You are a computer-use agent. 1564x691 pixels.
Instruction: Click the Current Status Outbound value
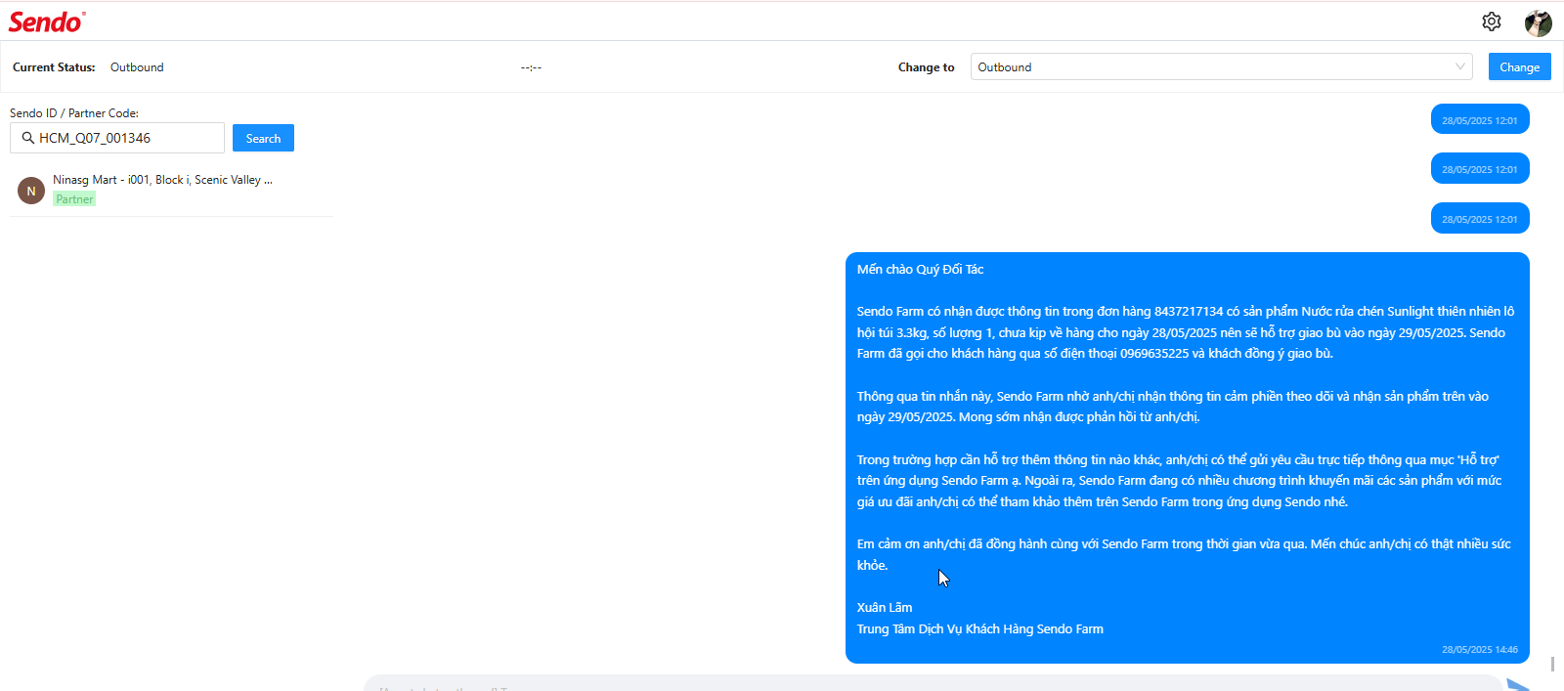137,67
